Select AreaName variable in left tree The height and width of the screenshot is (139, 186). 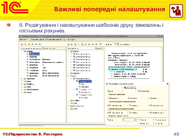[x=34, y=68]
